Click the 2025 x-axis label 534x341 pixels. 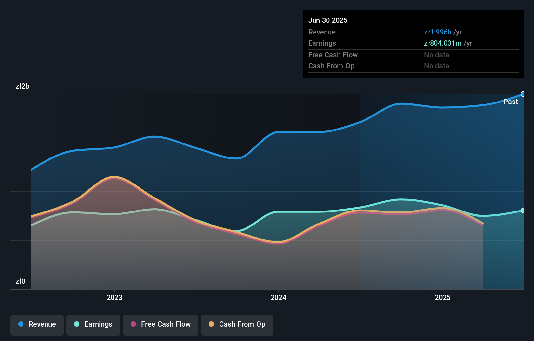point(443,297)
